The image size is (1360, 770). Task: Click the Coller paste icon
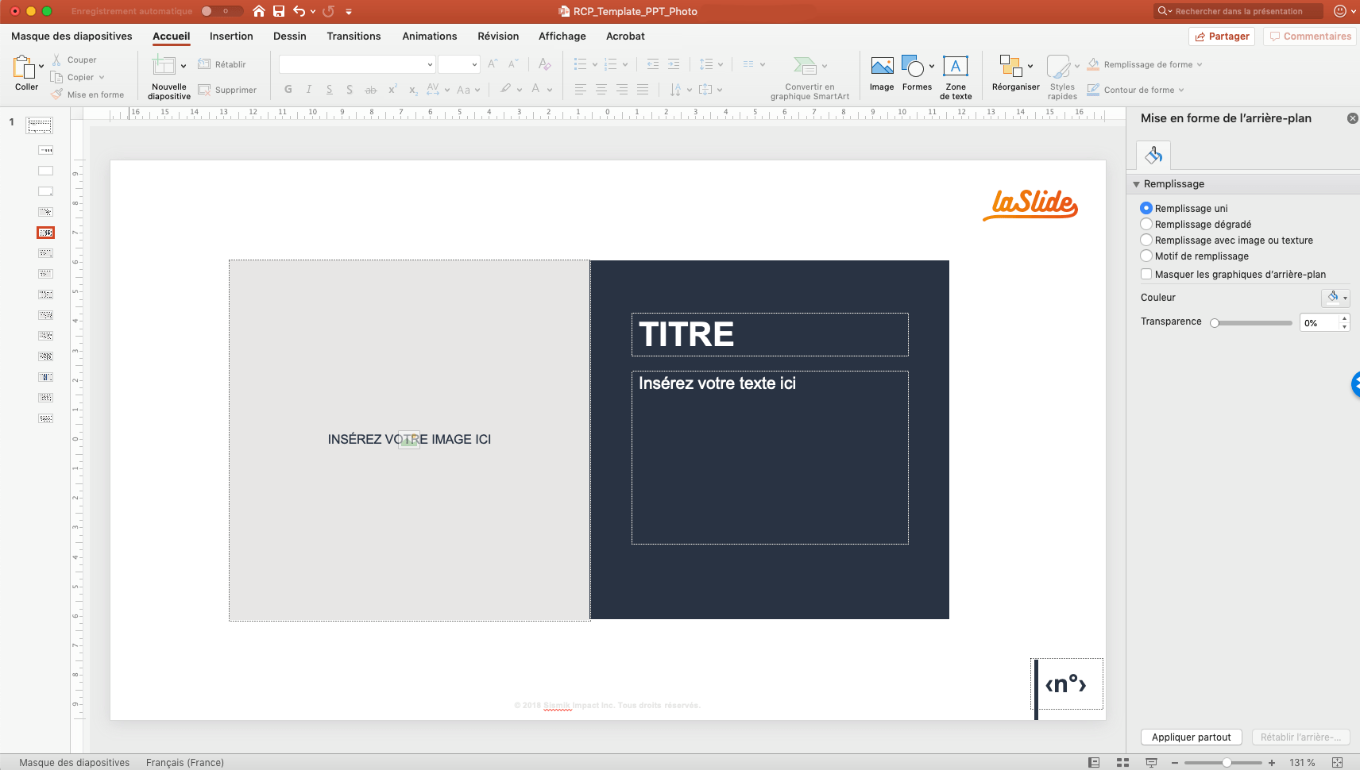[x=24, y=68]
